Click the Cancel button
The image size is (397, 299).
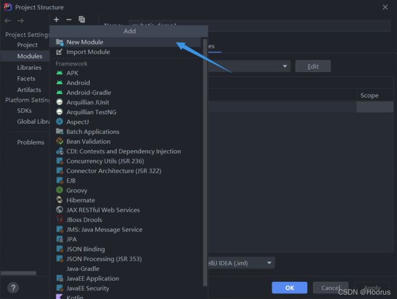coord(330,287)
